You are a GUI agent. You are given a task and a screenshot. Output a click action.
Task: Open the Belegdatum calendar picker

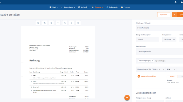tap(174, 39)
